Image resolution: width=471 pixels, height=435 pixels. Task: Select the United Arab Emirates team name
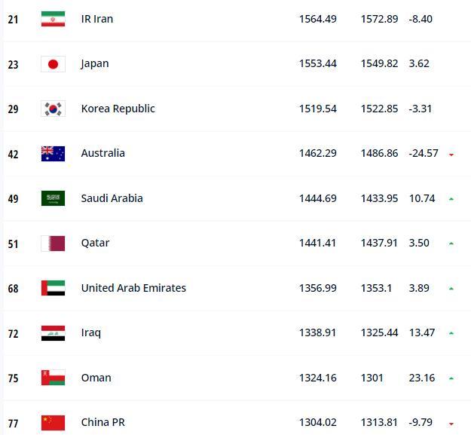click(x=133, y=288)
